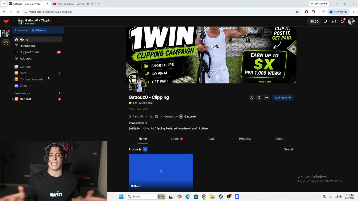Click Add app in the sidebar
This screenshot has height=201, width=358.
[x=38, y=59]
